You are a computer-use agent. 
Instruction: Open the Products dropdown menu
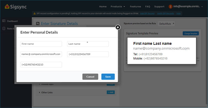pos(118,6)
